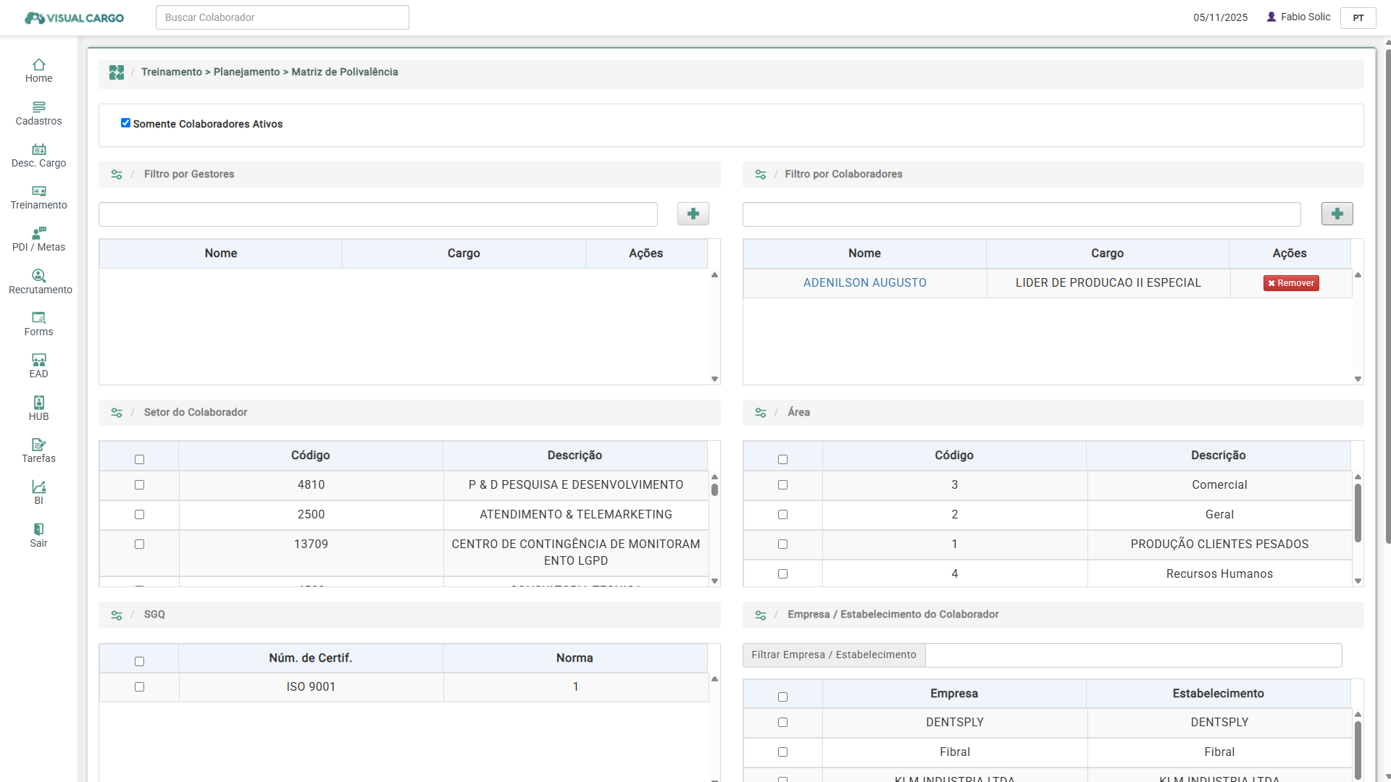Viewport: 1391px width, 782px height.
Task: Open Cadastros in the sidebar
Action: pyautogui.click(x=38, y=113)
